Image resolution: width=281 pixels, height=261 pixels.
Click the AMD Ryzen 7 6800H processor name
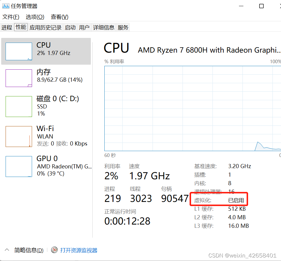209,50
